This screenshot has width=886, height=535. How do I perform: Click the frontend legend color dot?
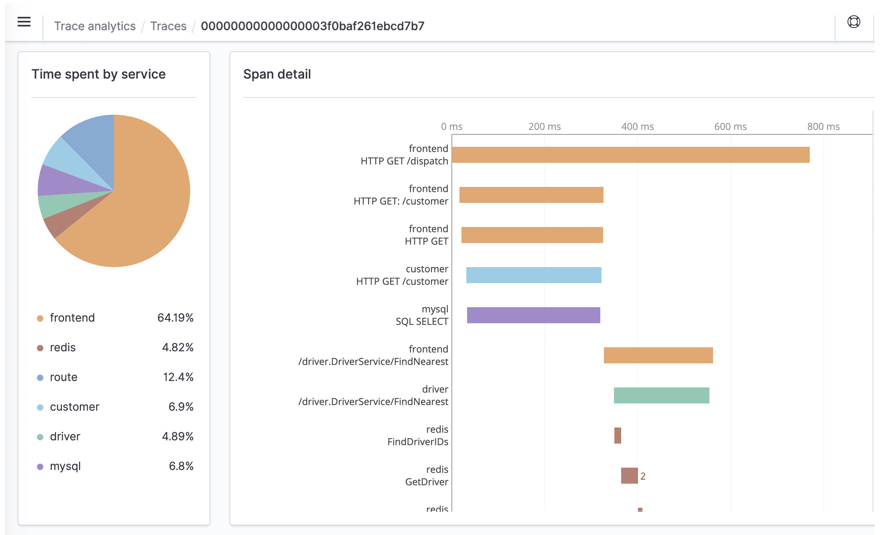click(39, 318)
